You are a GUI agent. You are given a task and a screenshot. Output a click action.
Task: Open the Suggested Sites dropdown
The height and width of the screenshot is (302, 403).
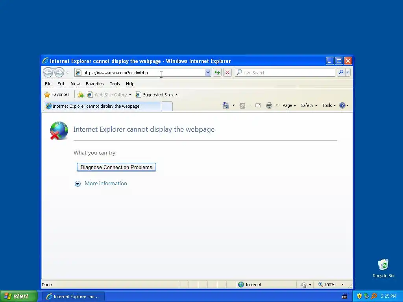[x=157, y=95]
